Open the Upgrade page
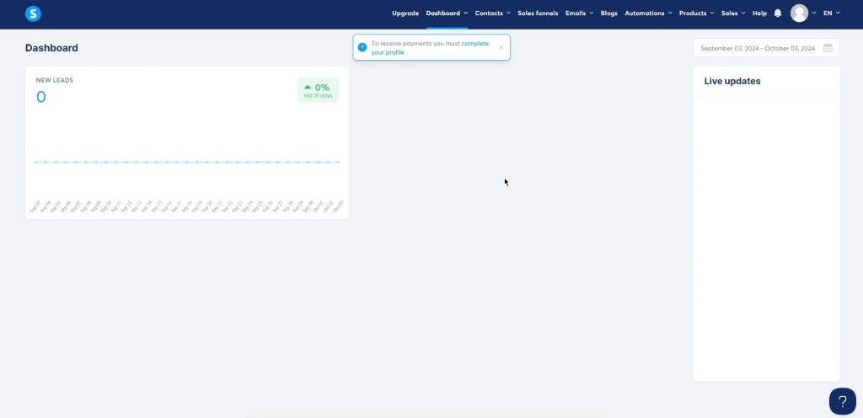 pyautogui.click(x=405, y=13)
